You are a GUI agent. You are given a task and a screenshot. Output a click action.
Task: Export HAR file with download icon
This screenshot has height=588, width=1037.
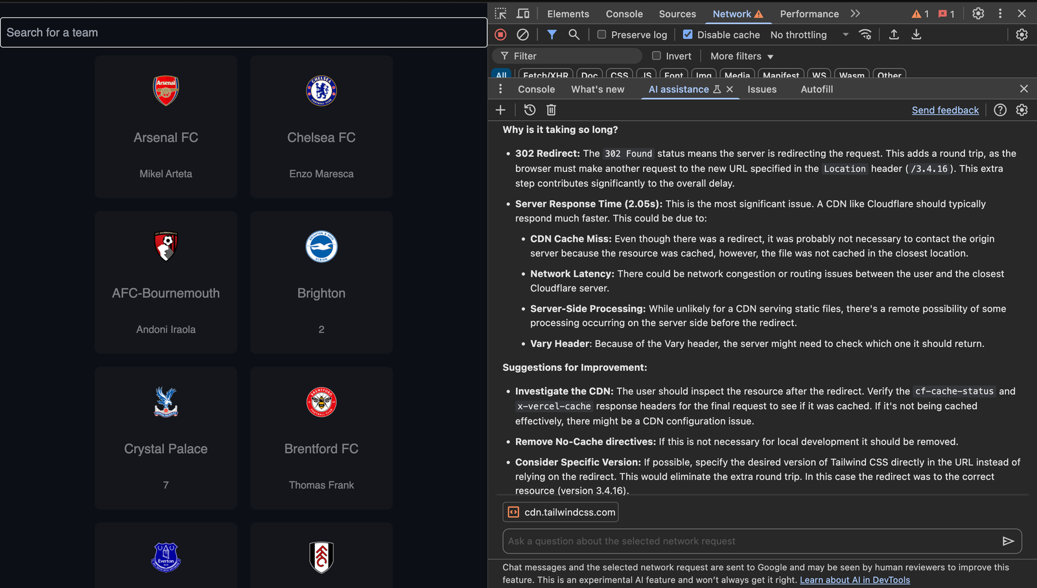point(916,34)
